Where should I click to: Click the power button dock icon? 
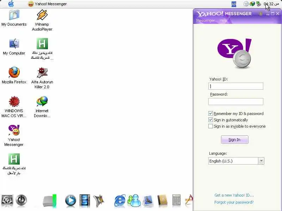tap(21, 200)
